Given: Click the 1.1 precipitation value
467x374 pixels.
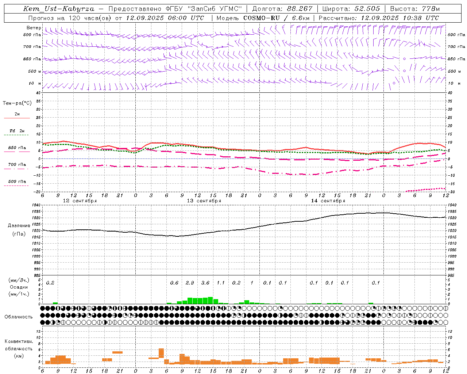Looking at the screenshot, I should point(221,283).
